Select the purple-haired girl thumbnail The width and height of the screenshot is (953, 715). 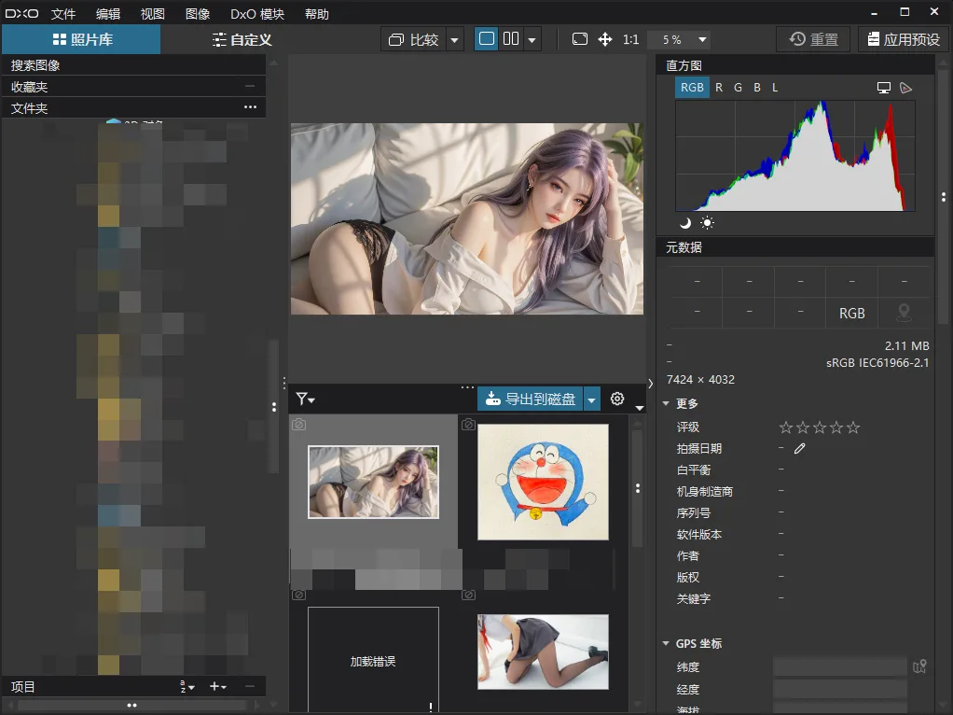[x=373, y=482]
